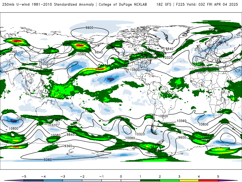Click the "10080" contour label north of Scandinavia
Screen dimensions: 242x182
pos(221,31)
